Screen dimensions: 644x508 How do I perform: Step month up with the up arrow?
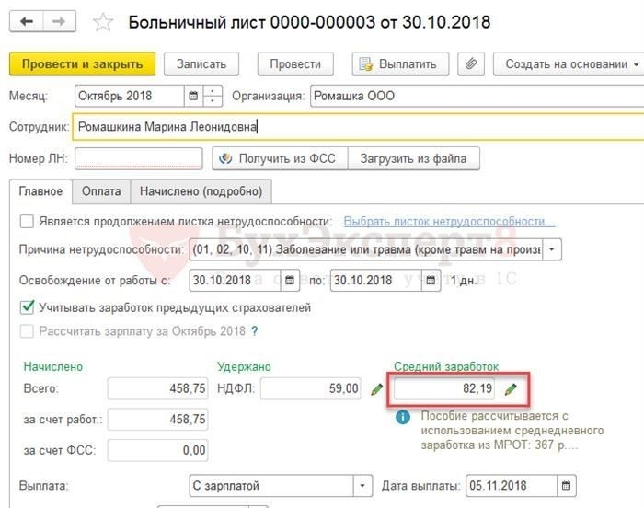pos(213,91)
